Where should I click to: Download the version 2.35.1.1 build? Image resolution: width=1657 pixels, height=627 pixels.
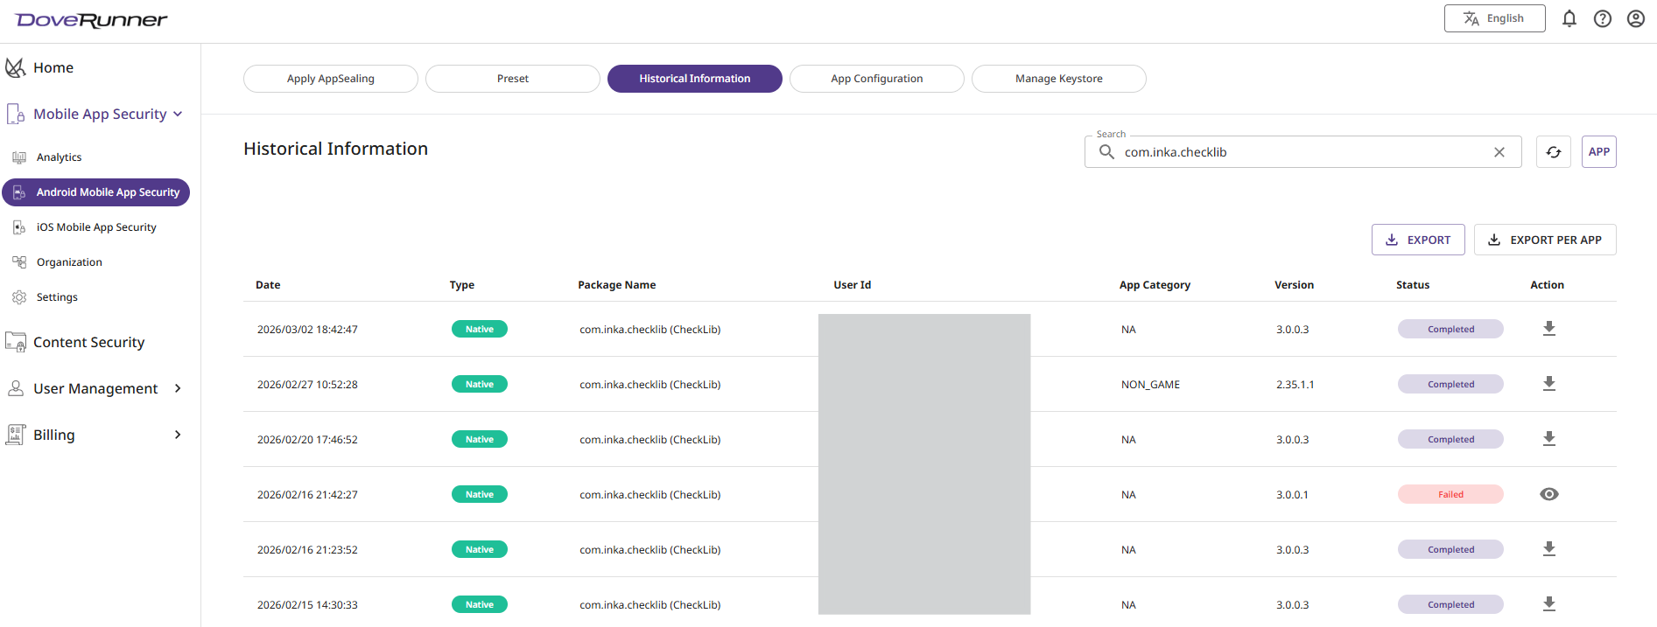tap(1548, 384)
